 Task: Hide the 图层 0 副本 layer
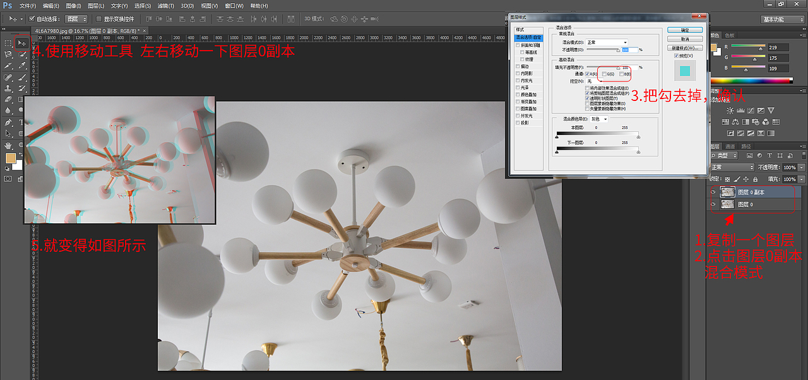coord(713,193)
